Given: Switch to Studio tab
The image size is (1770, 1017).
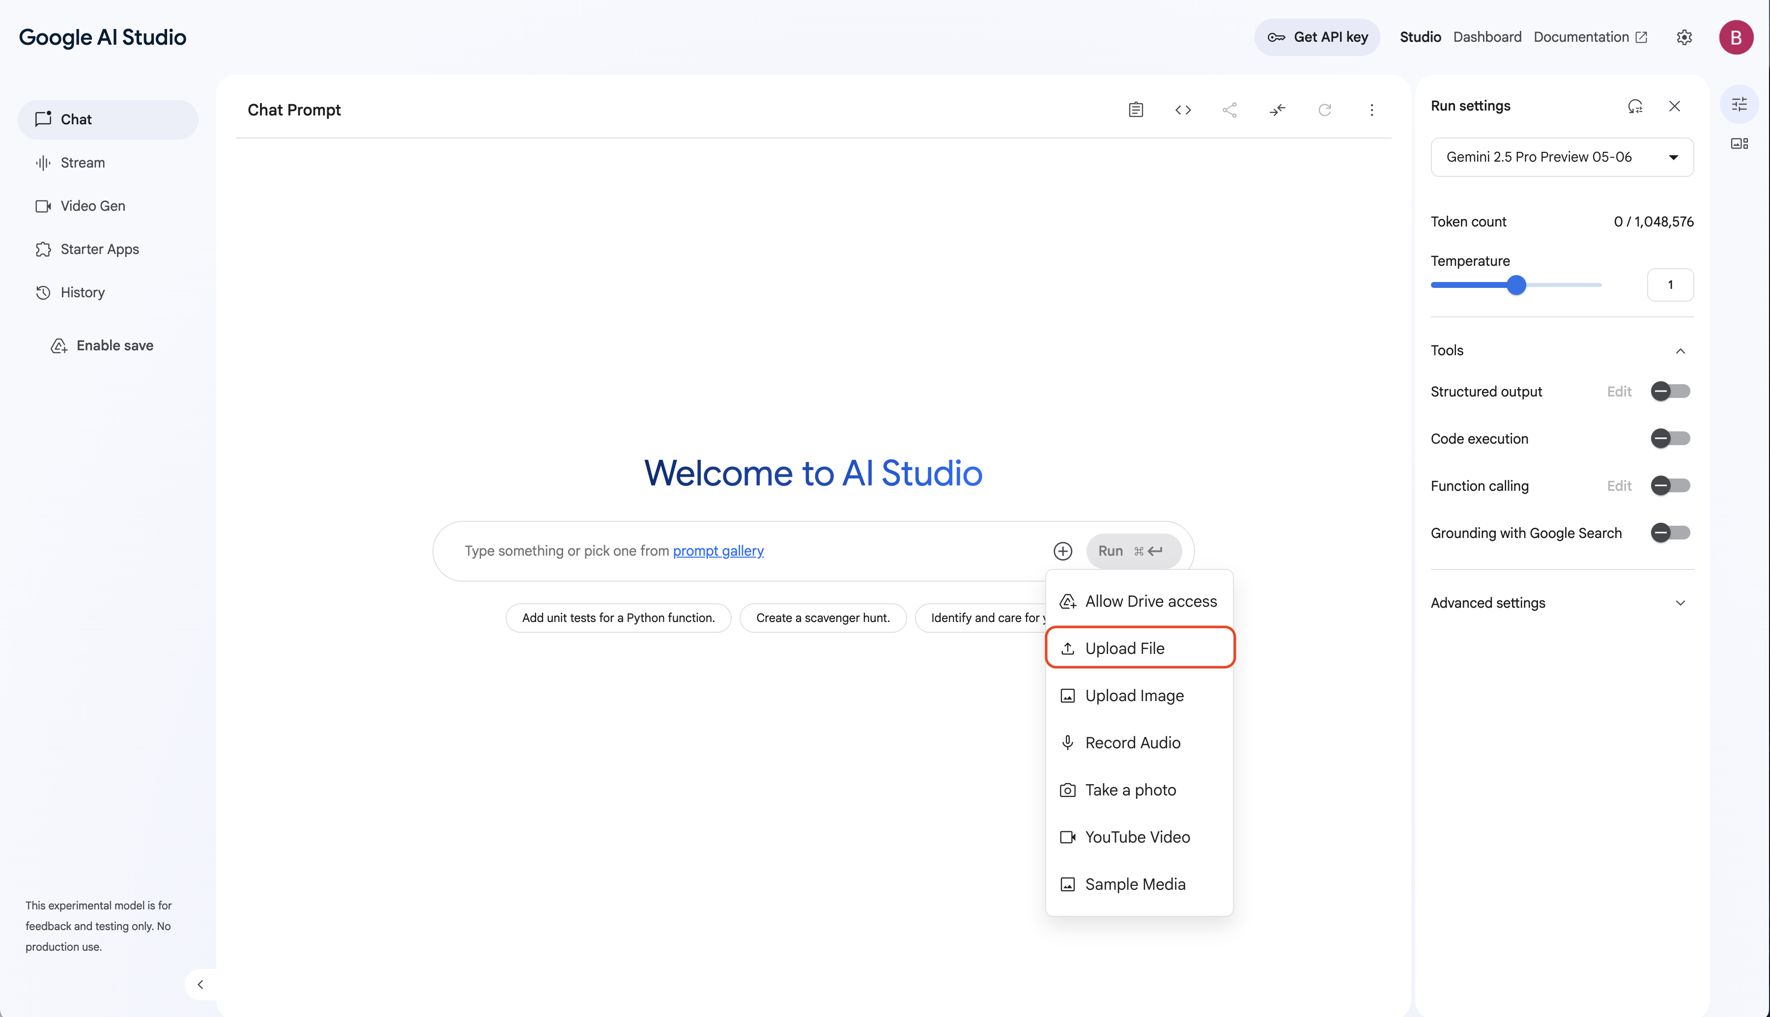Looking at the screenshot, I should [x=1420, y=37].
